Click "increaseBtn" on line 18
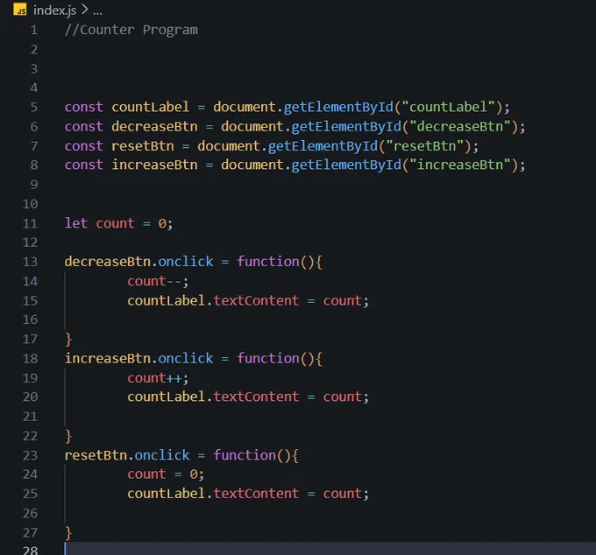 108,359
